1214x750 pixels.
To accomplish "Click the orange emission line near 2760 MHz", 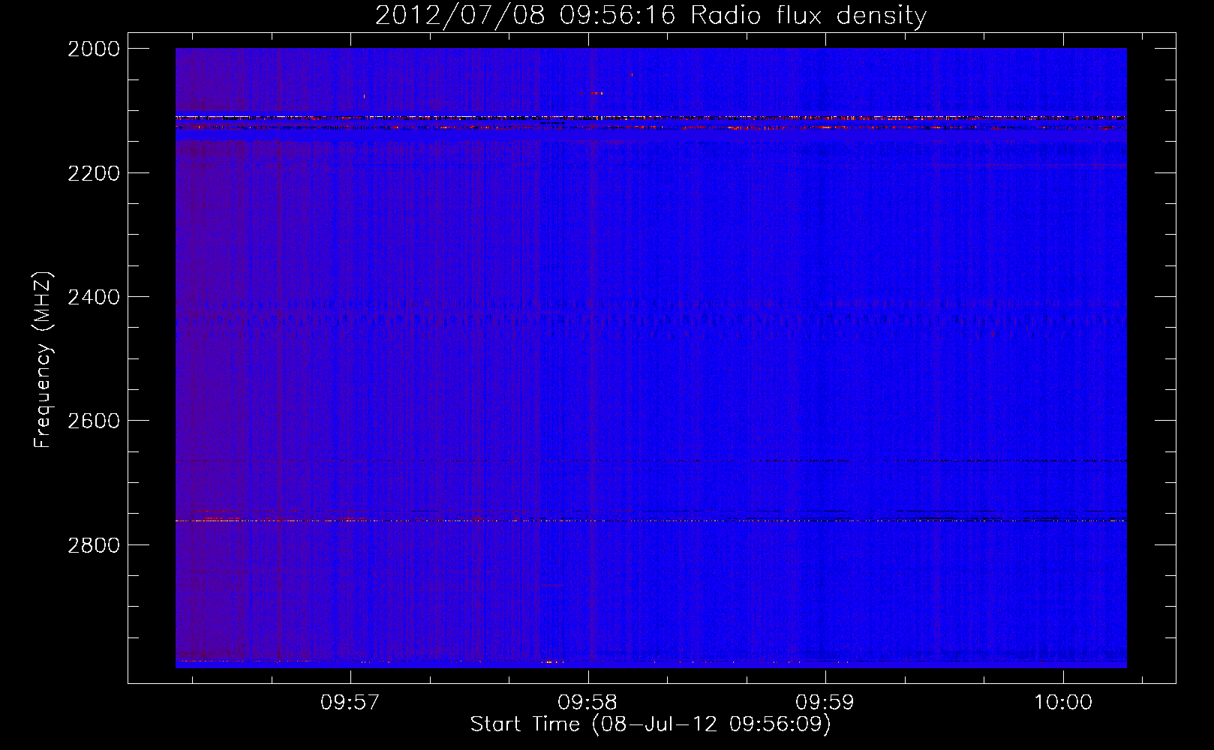I will (x=651, y=520).
